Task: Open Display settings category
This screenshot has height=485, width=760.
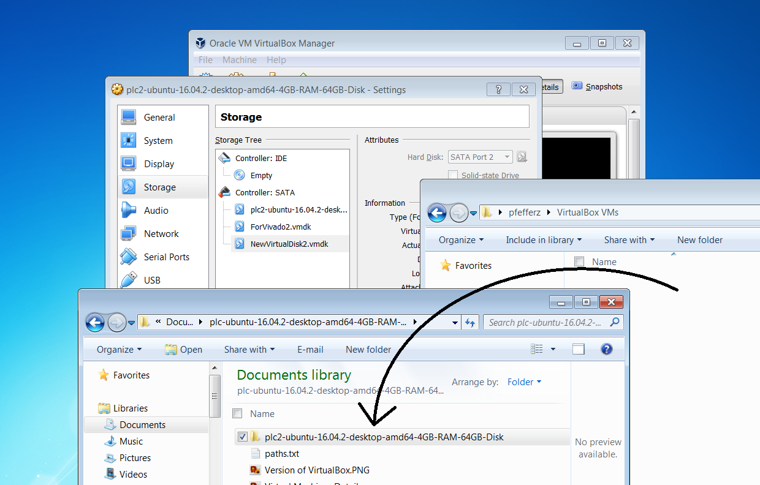Action: point(163,164)
